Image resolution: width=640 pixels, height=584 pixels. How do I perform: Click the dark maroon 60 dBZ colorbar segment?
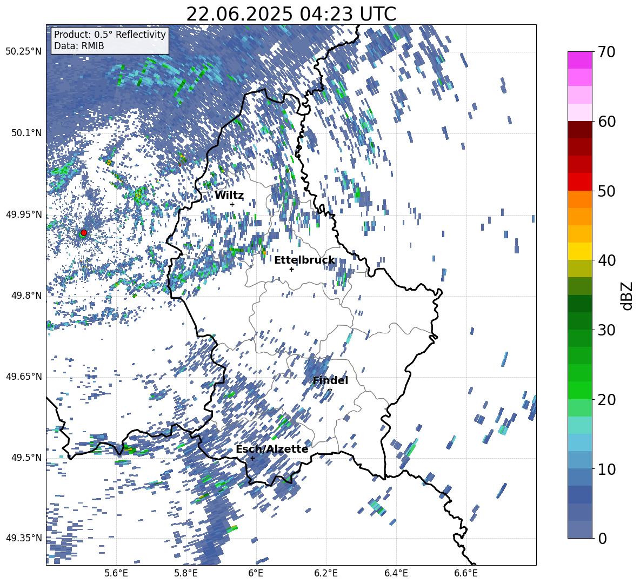click(x=579, y=130)
